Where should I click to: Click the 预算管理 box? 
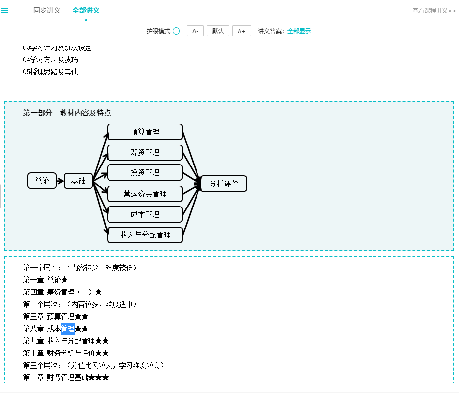[145, 132]
